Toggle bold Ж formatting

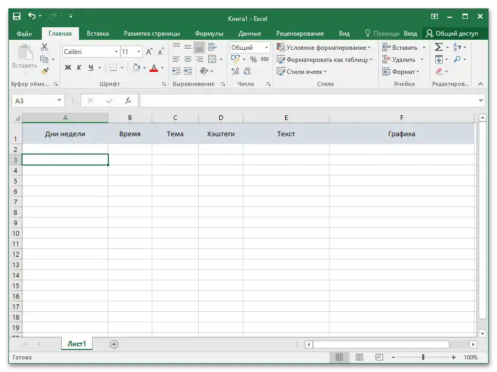tap(68, 67)
